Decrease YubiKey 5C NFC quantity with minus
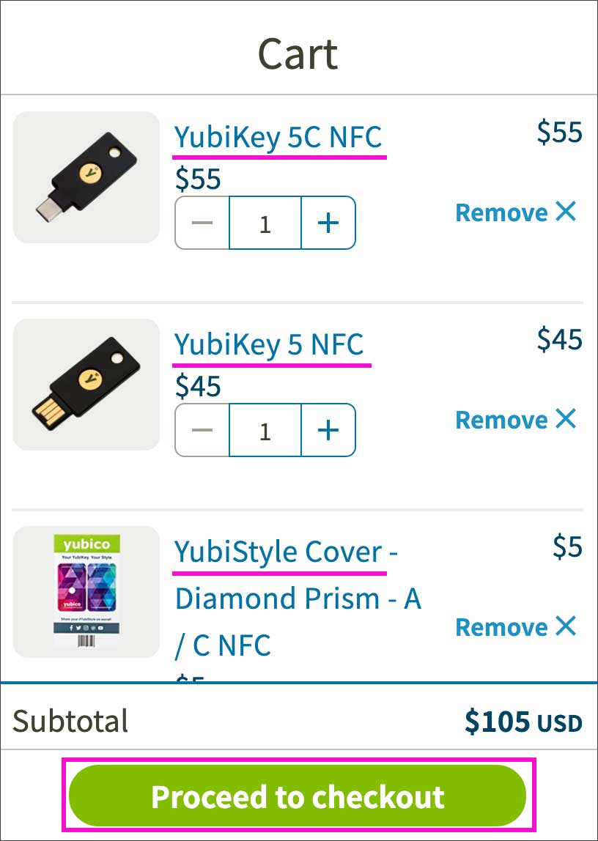The image size is (598, 841). pyautogui.click(x=202, y=223)
